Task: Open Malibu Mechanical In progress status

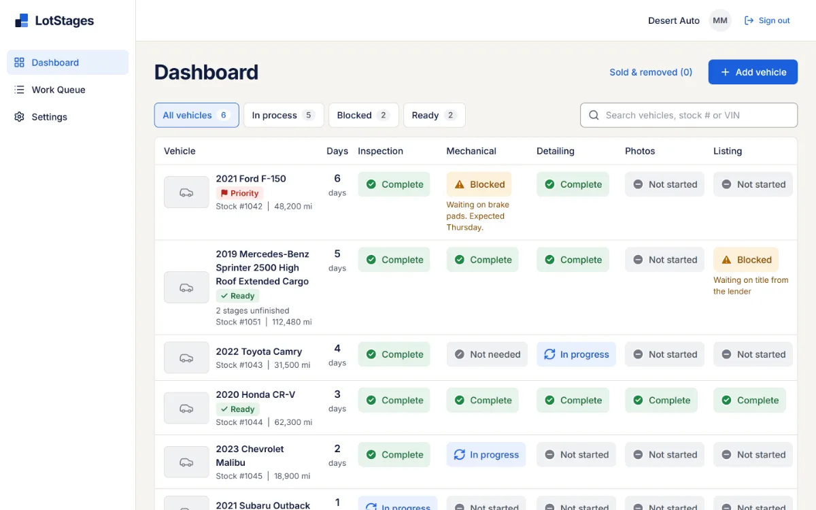Action: pos(487,455)
